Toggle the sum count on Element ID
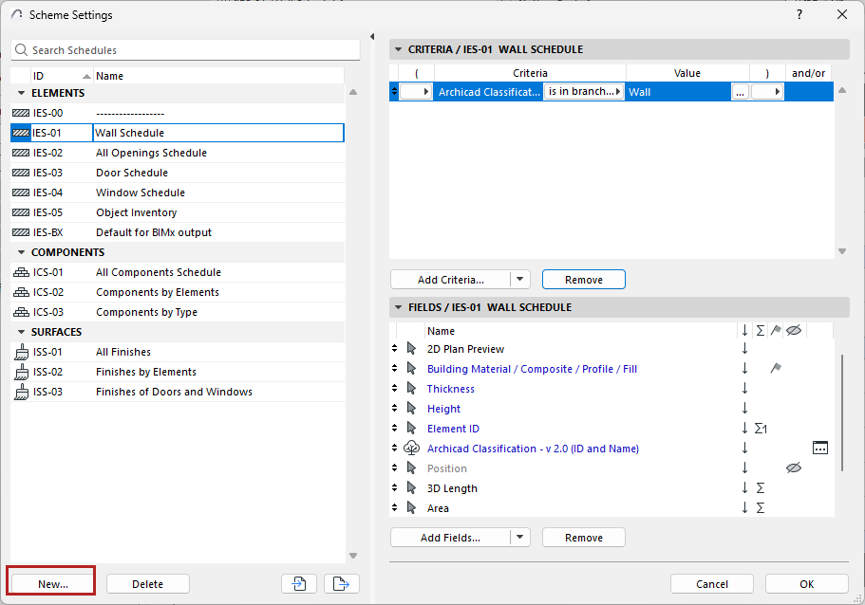 click(x=761, y=429)
